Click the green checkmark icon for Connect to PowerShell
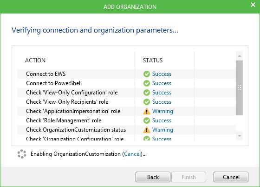260x187 pixels. click(147, 83)
